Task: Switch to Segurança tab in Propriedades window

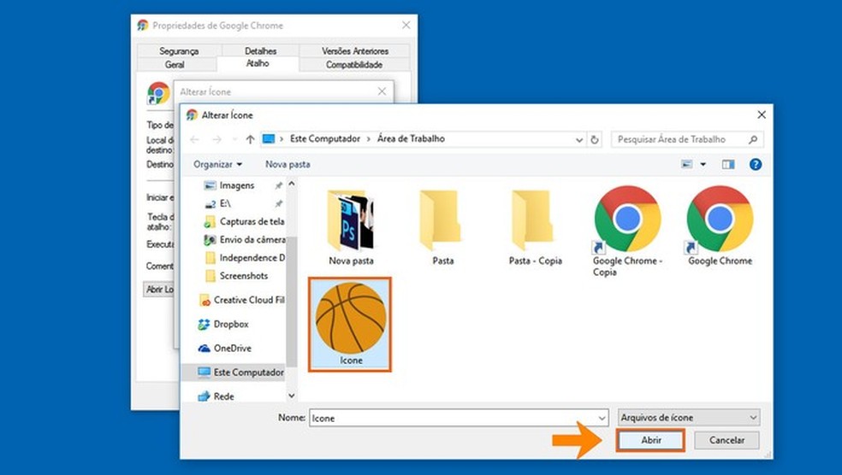Action: point(179,51)
